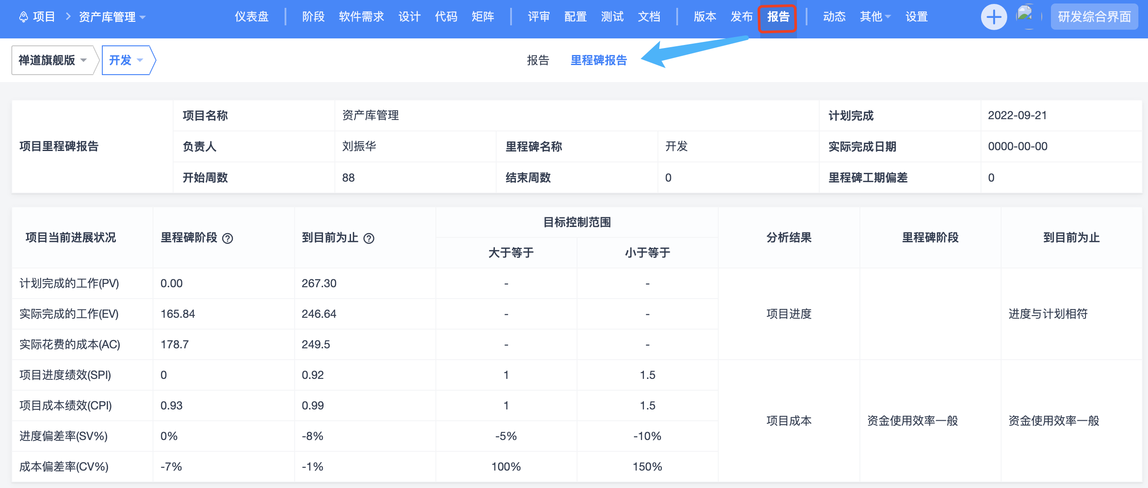1148x488 pixels.
Task: Go to the 仪表盘 menu item
Action: pyautogui.click(x=251, y=17)
